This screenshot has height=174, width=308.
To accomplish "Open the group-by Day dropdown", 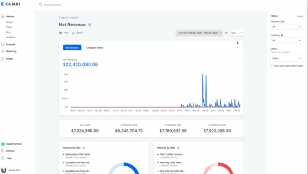I will (236, 33).
